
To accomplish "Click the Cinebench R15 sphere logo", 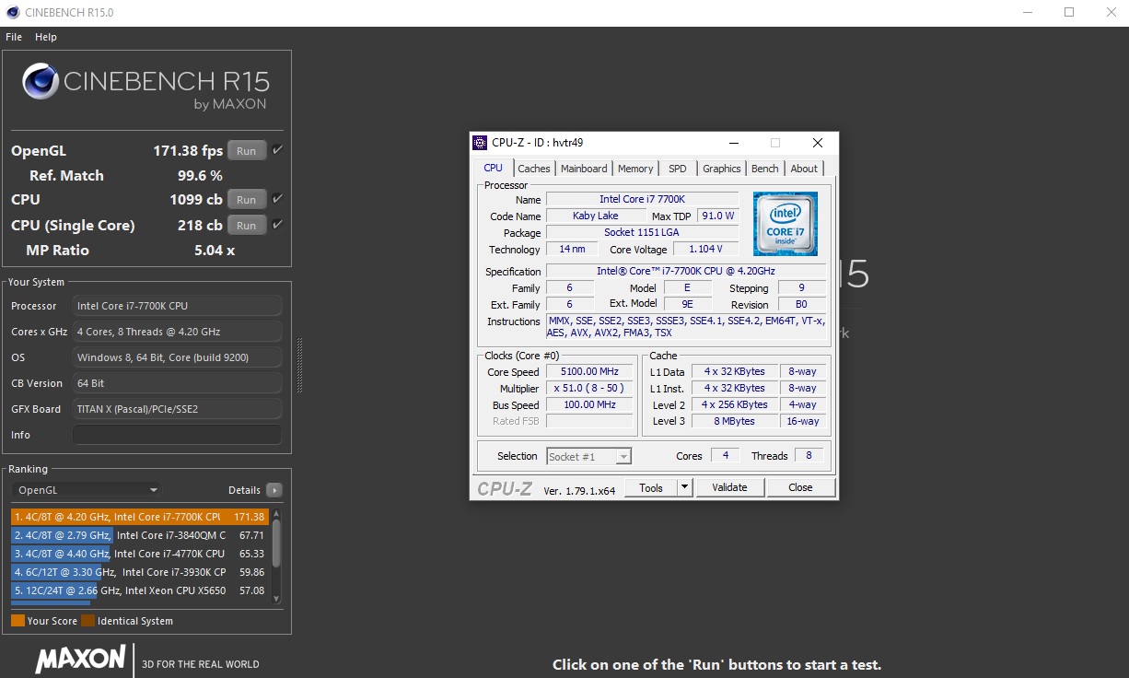I will pos(41,82).
